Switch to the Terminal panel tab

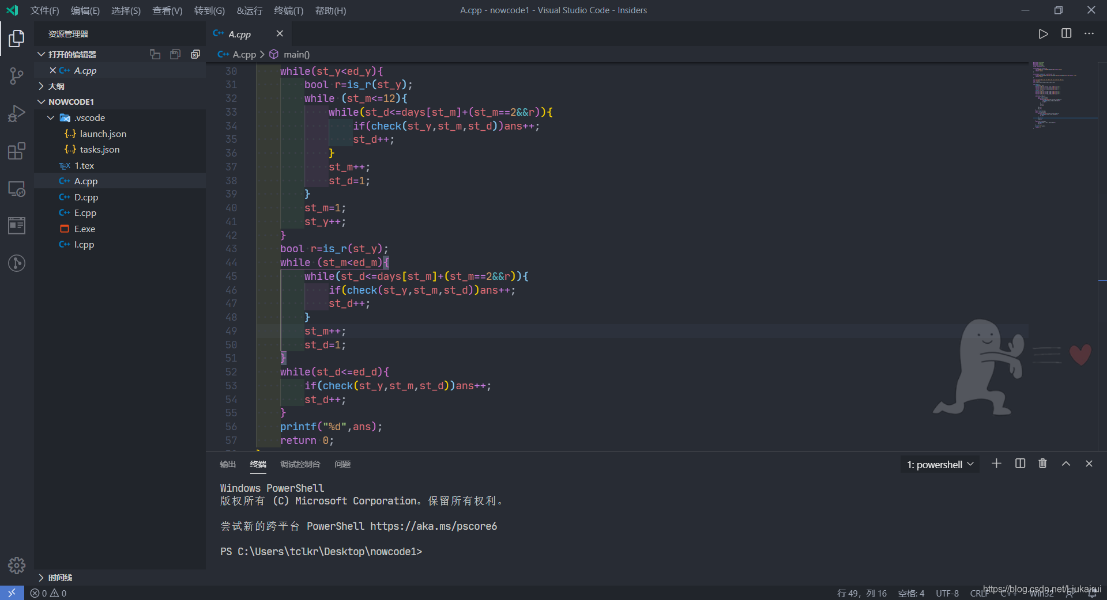[x=258, y=464]
